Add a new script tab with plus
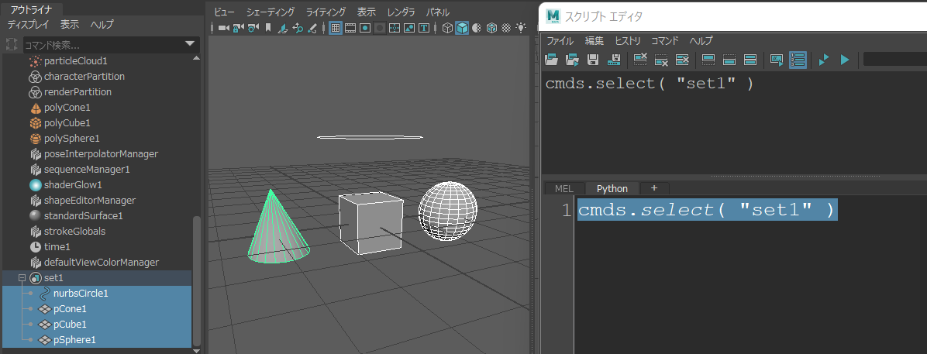This screenshot has height=354, width=927. pyautogui.click(x=653, y=188)
